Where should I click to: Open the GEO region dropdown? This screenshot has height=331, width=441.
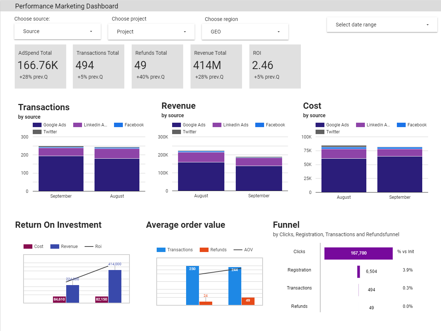coord(245,32)
